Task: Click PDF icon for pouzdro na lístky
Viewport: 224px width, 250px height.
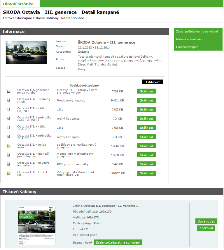Action: (x=8, y=164)
